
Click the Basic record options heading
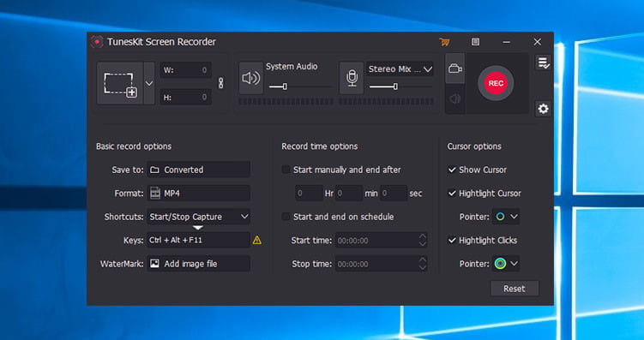[x=134, y=146]
